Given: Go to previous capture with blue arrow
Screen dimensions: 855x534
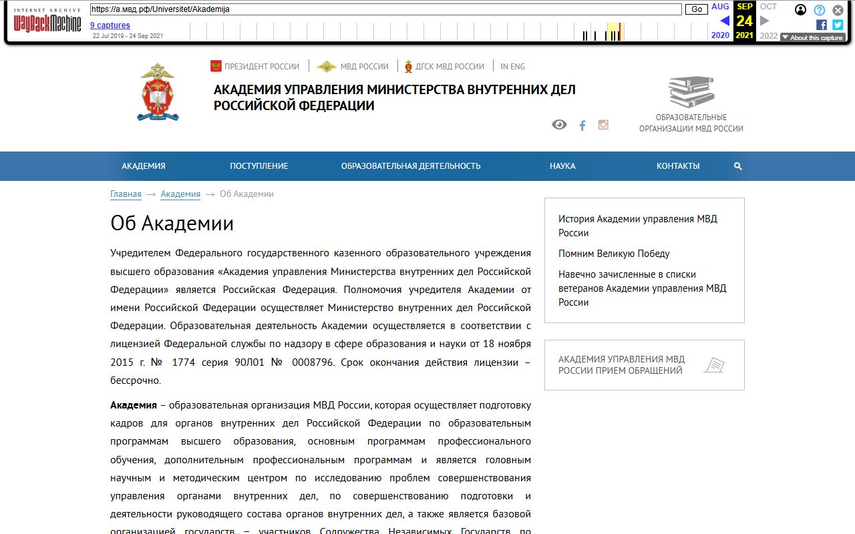Looking at the screenshot, I should [x=725, y=21].
